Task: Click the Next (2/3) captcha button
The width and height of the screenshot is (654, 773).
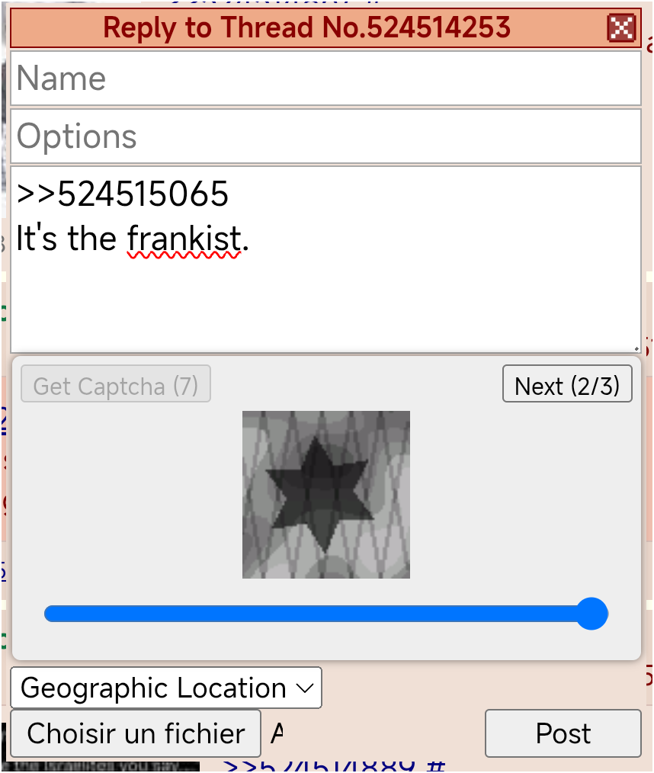Action: click(x=567, y=384)
